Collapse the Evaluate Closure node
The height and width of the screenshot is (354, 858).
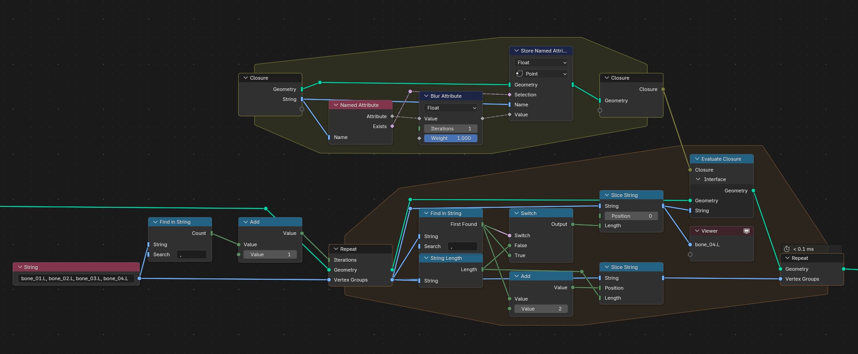pos(697,159)
